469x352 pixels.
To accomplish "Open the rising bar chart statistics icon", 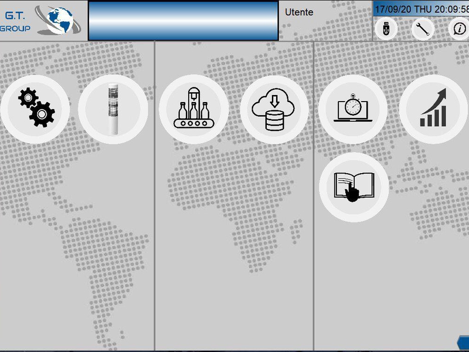I will tap(433, 109).
